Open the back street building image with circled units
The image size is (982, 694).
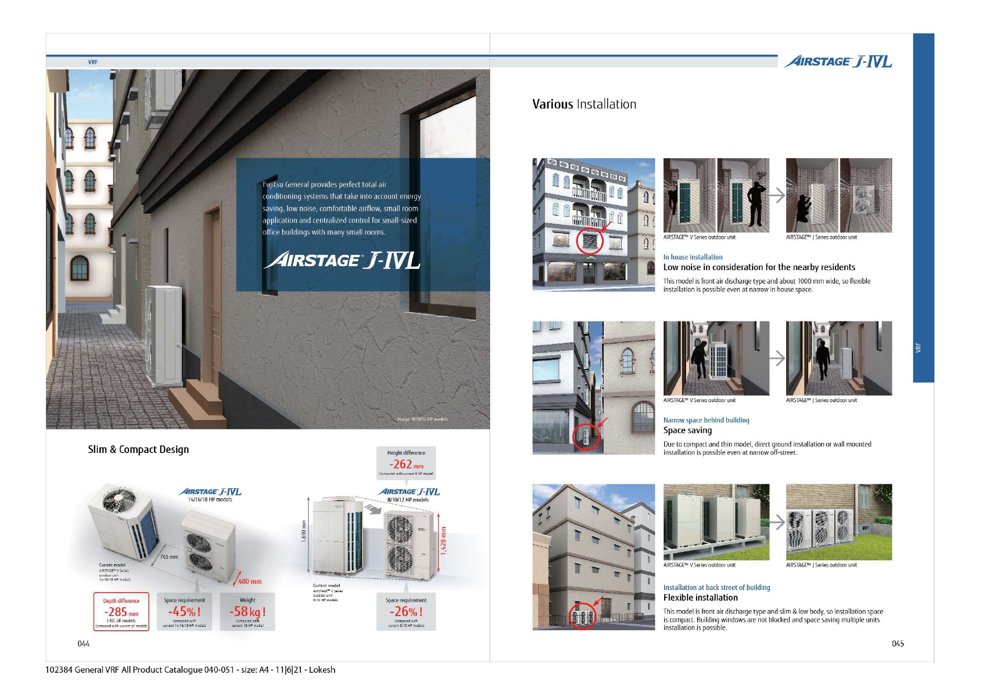click(x=594, y=557)
